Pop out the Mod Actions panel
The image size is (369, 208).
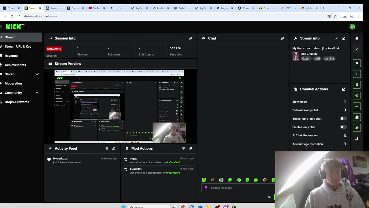(190, 148)
